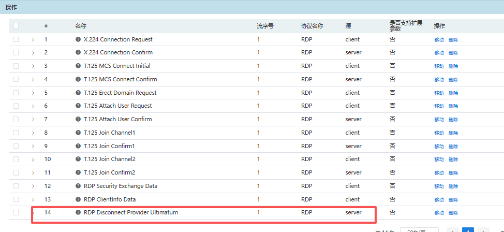Click help icon for RDP Disconnect Provider Ultimatum
The image size is (504, 232).
click(x=78, y=212)
